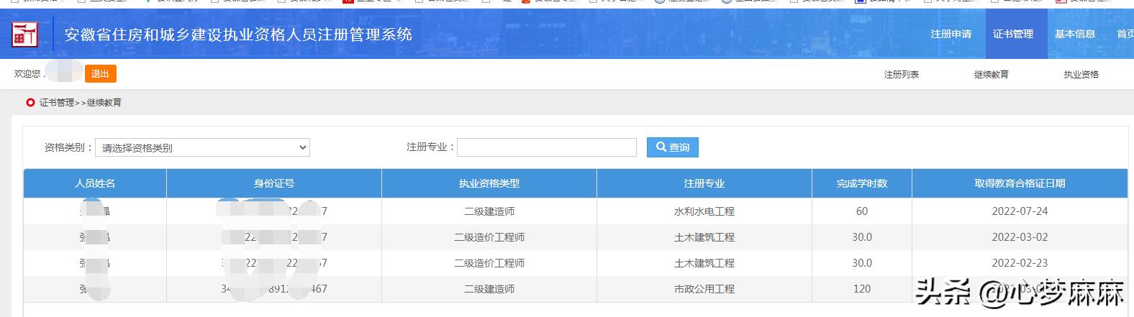The image size is (1134, 317).
Task: Select the 水利水电工程 cell
Action: [704, 211]
